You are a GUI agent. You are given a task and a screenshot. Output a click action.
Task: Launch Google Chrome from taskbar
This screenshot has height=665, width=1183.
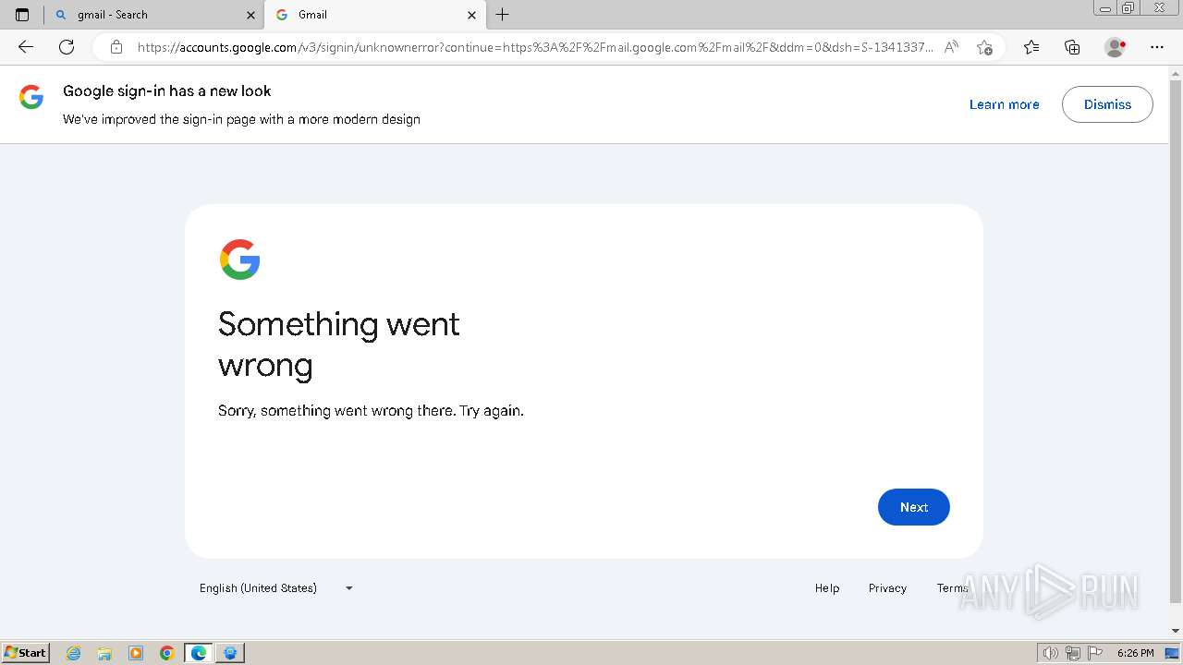(x=167, y=653)
